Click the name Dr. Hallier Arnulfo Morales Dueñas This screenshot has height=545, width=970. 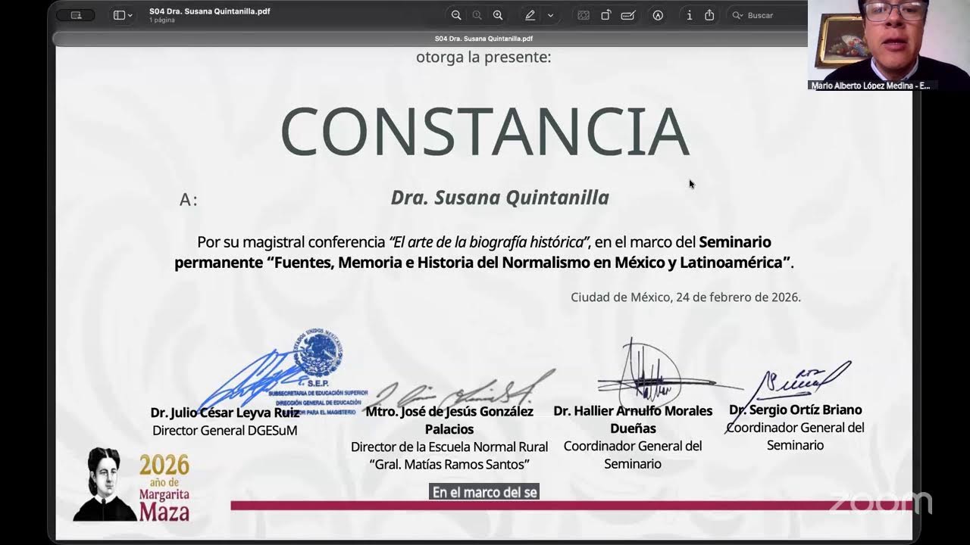[x=633, y=419]
